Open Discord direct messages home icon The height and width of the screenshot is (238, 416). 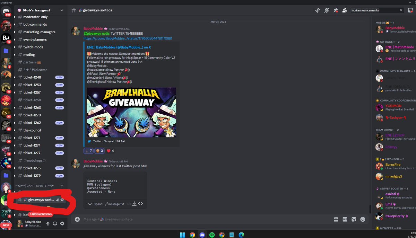coord(6,11)
